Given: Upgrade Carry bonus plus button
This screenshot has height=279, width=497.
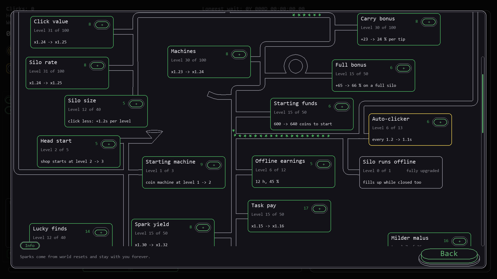Looking at the screenshot, I should (x=429, y=22).
